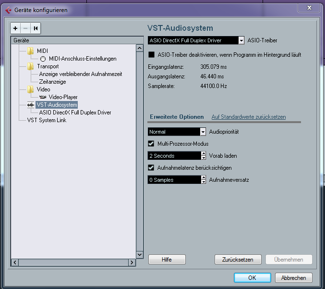325x289 pixels.
Task: Click the Video folder icon
Action: pyautogui.click(x=30, y=89)
